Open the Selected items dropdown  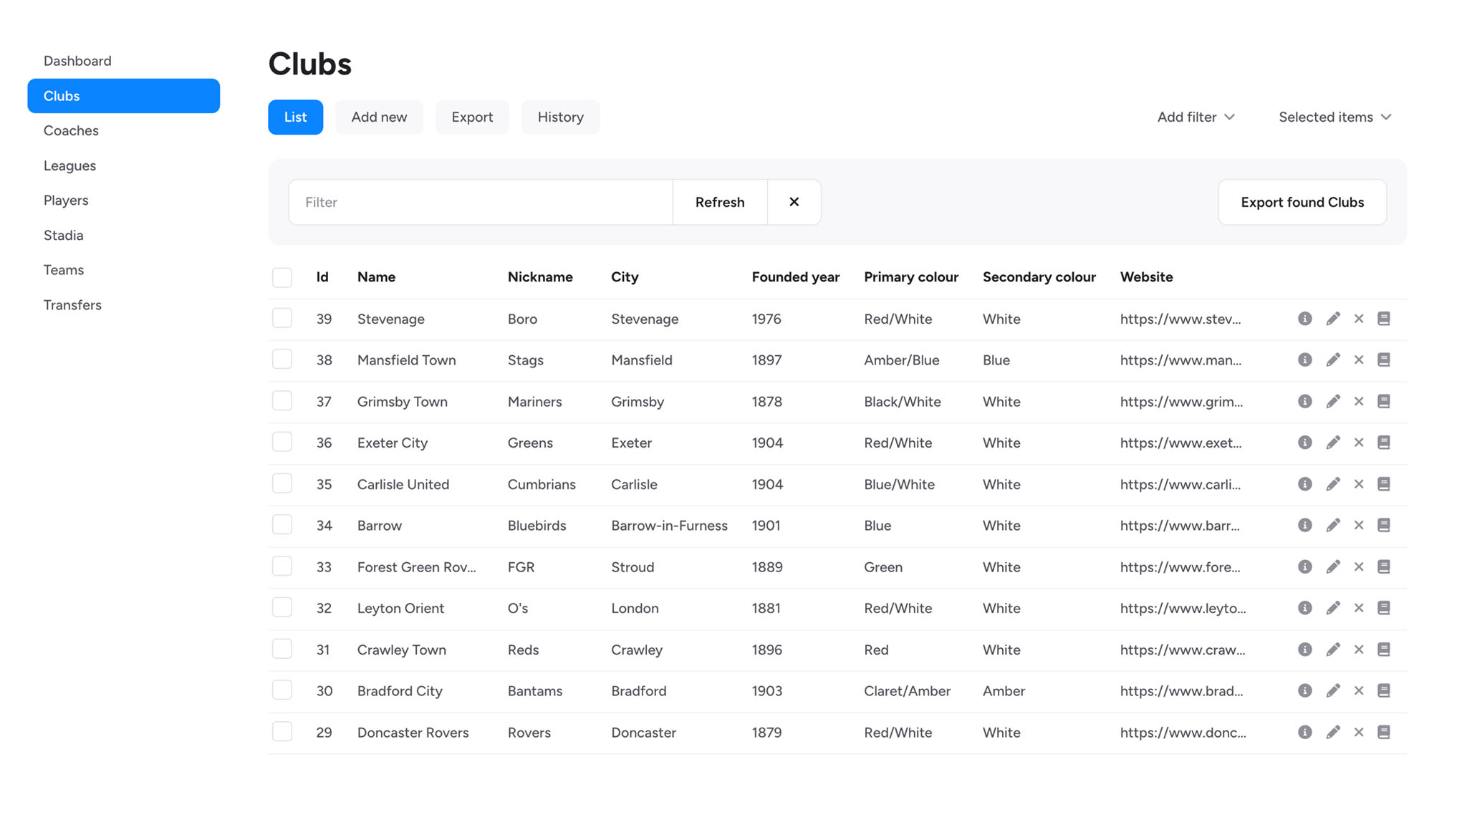pyautogui.click(x=1334, y=117)
